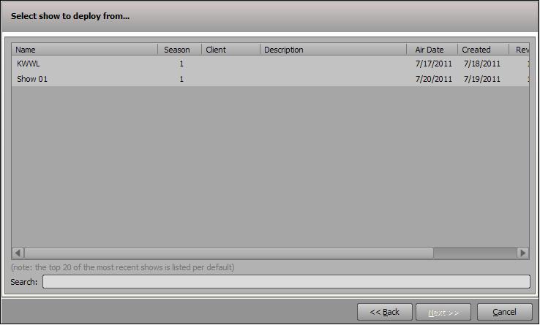Viewport: 540px width, 325px height.
Task: Select the Show 01 row
Action: coord(270,79)
